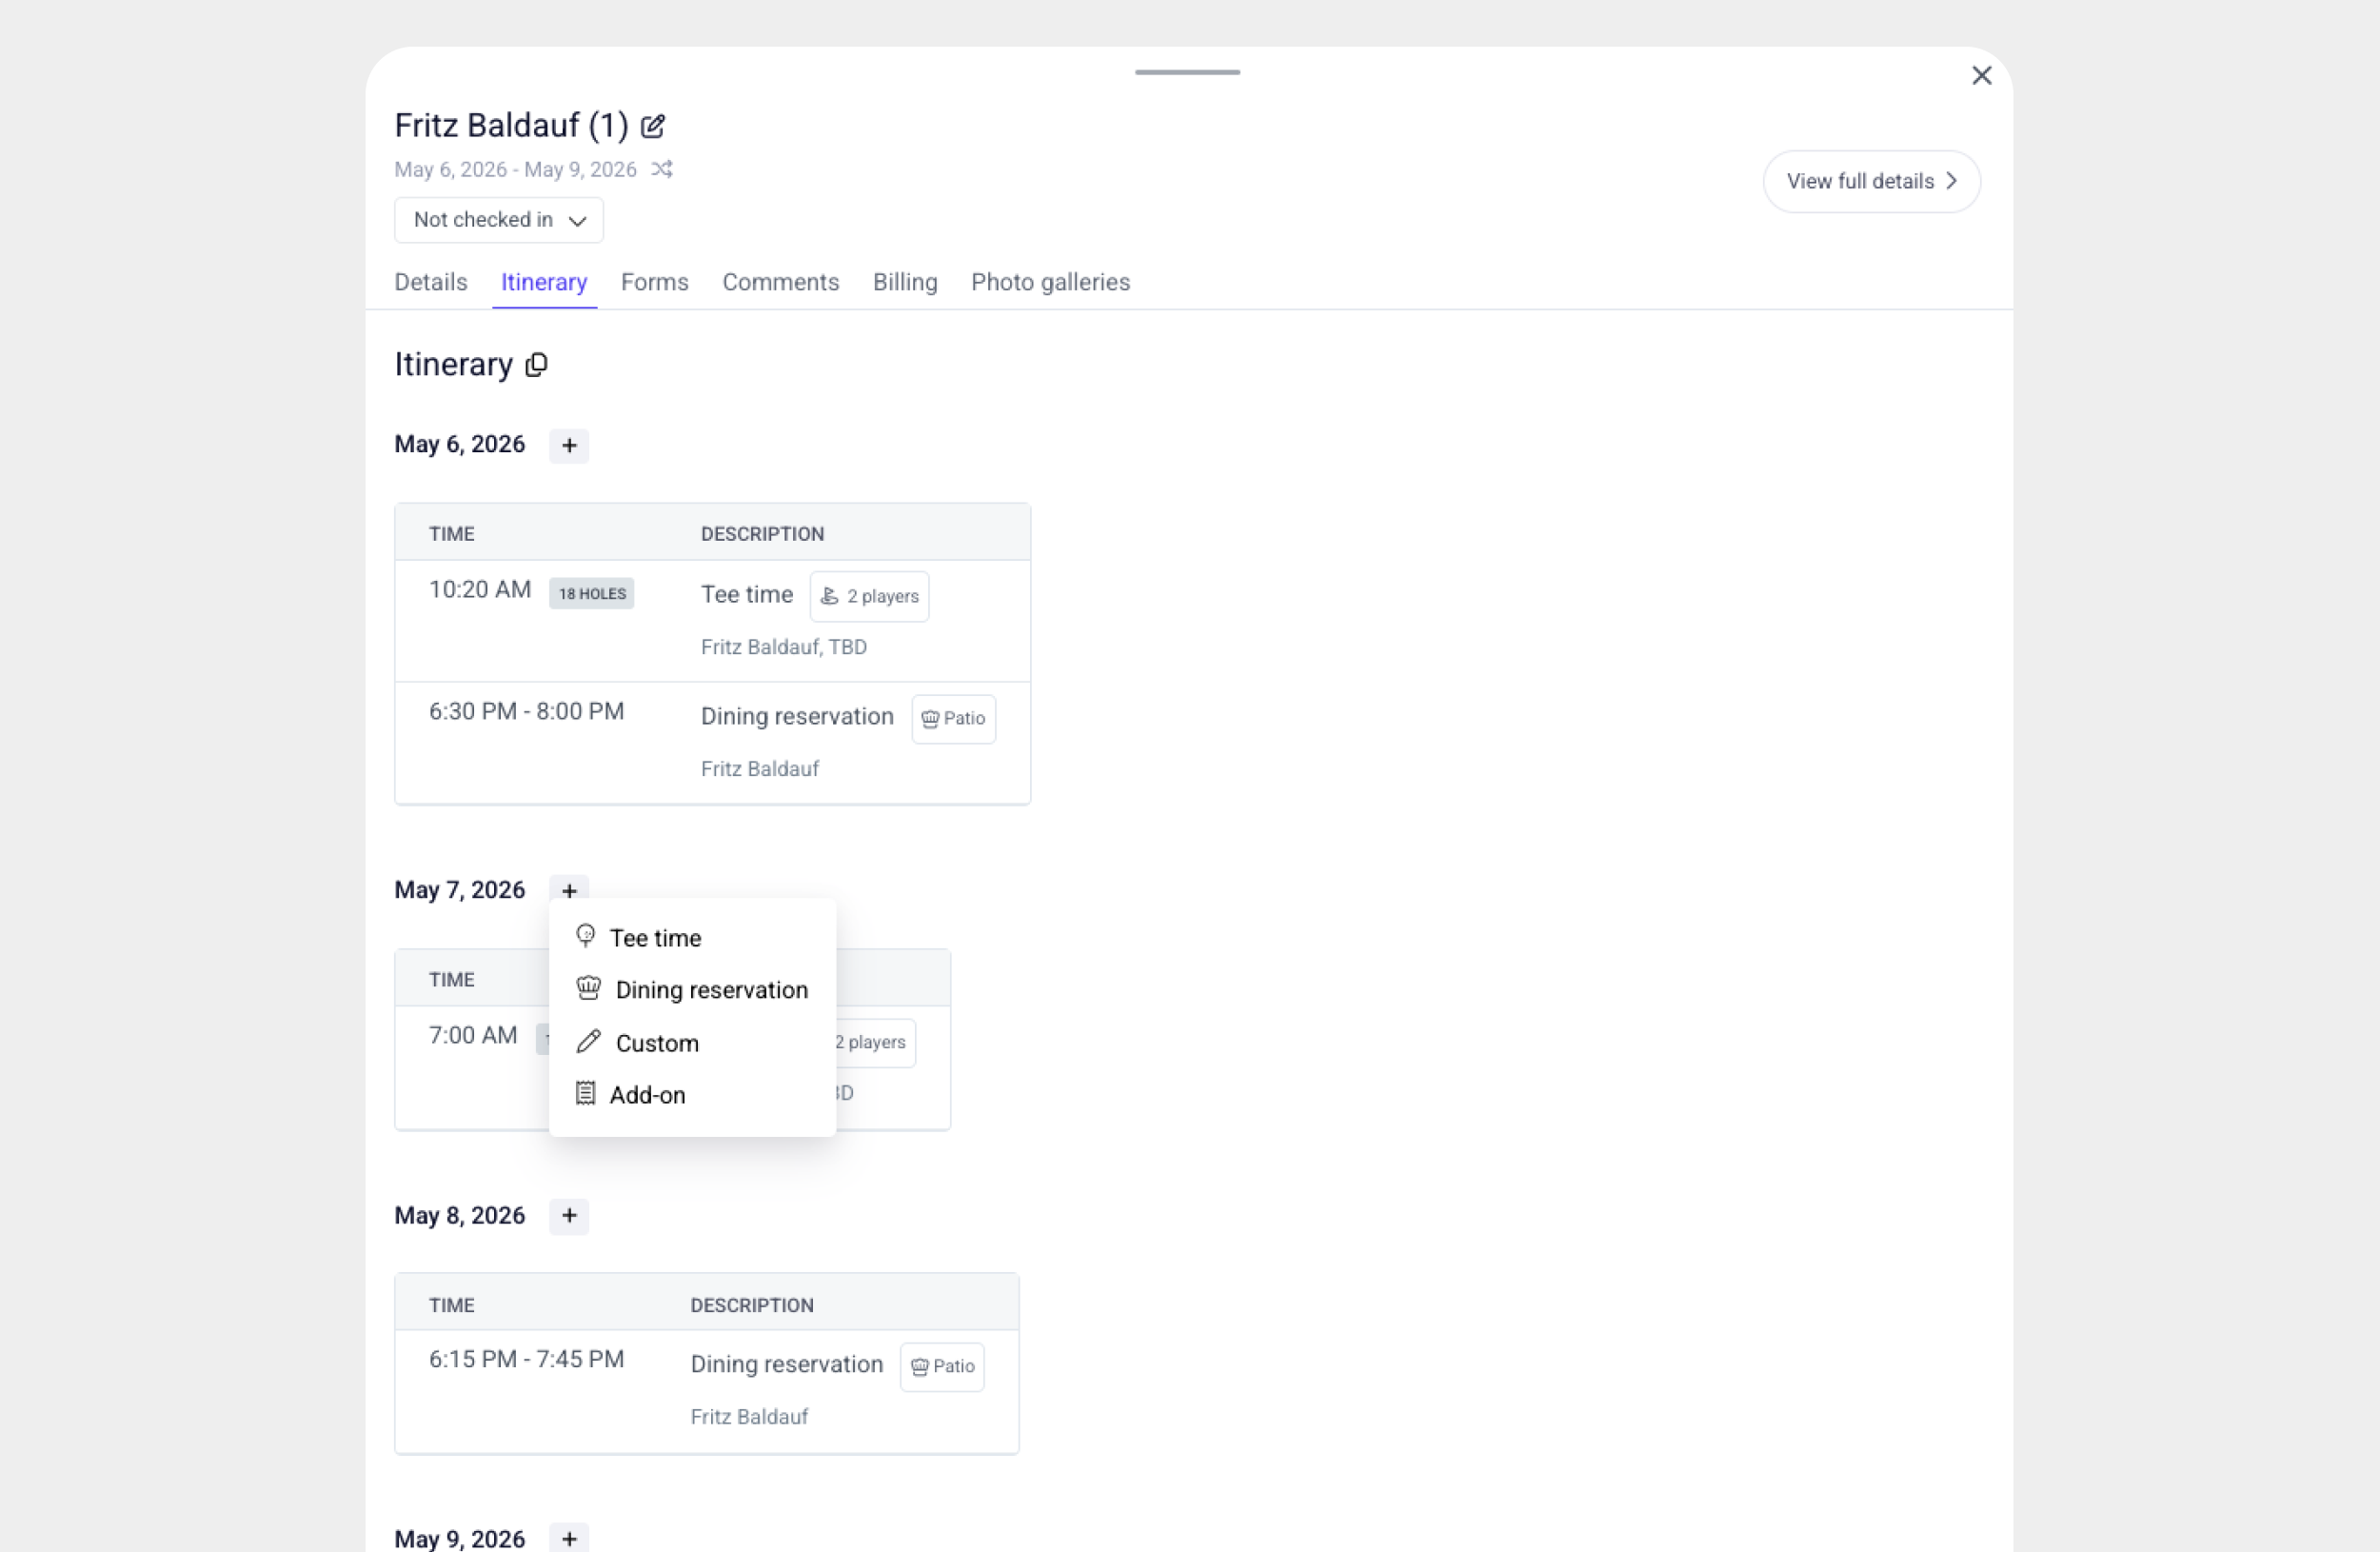Image resolution: width=2380 pixels, height=1552 pixels.
Task: Click the chef hat icon for Dining reservation
Action: click(x=588, y=988)
